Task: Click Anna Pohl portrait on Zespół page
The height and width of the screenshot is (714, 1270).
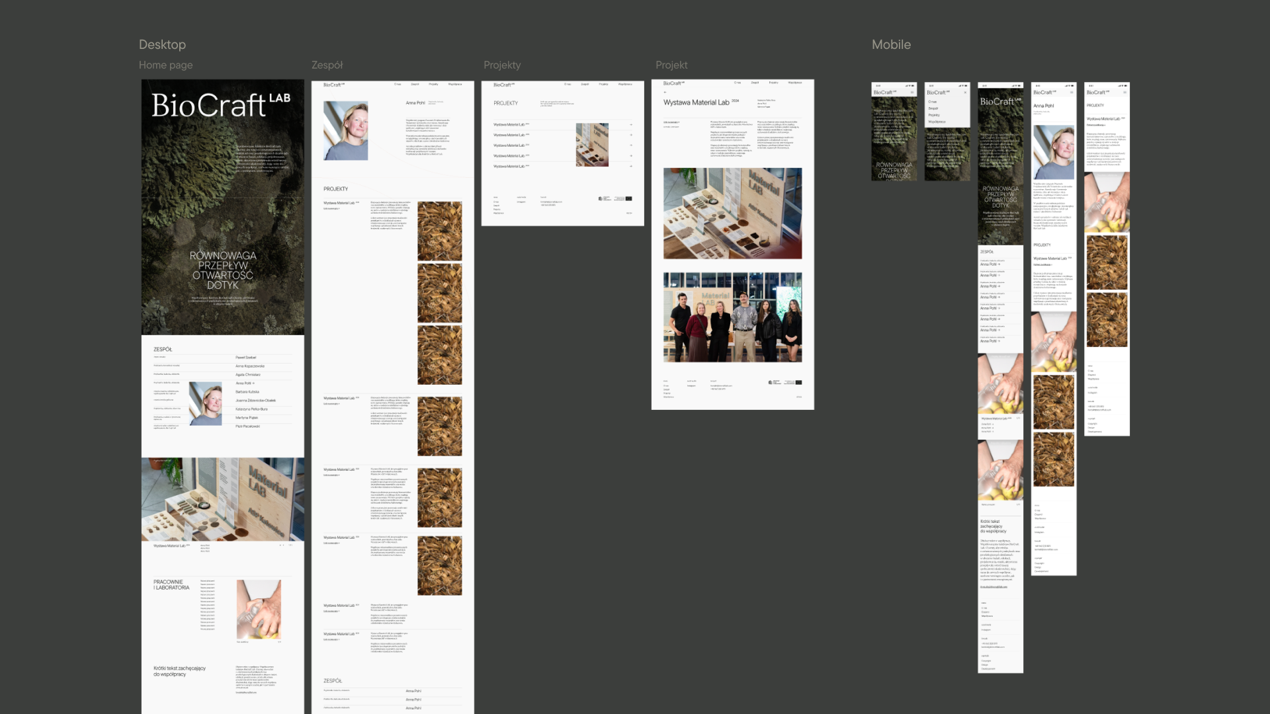Action: point(345,131)
